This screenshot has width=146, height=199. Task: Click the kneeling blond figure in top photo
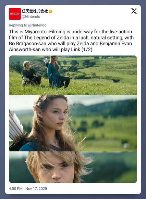coord(30,73)
